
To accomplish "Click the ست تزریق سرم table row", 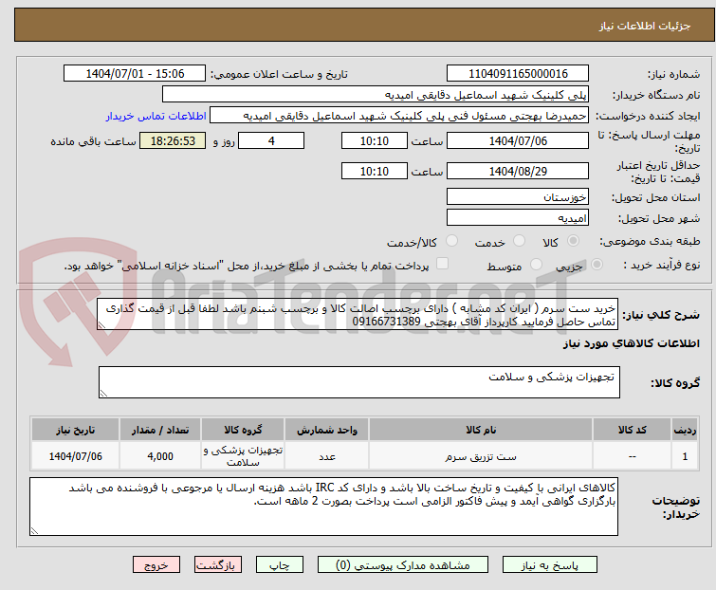I will click(364, 456).
